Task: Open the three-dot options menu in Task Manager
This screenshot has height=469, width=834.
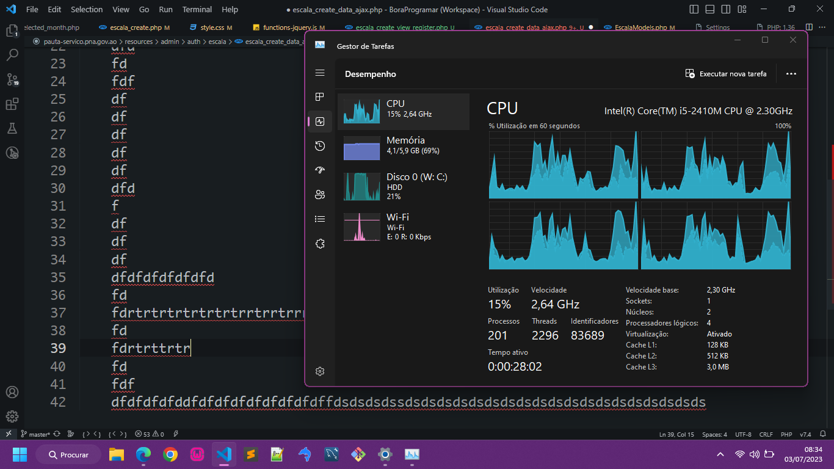Action: click(x=791, y=73)
